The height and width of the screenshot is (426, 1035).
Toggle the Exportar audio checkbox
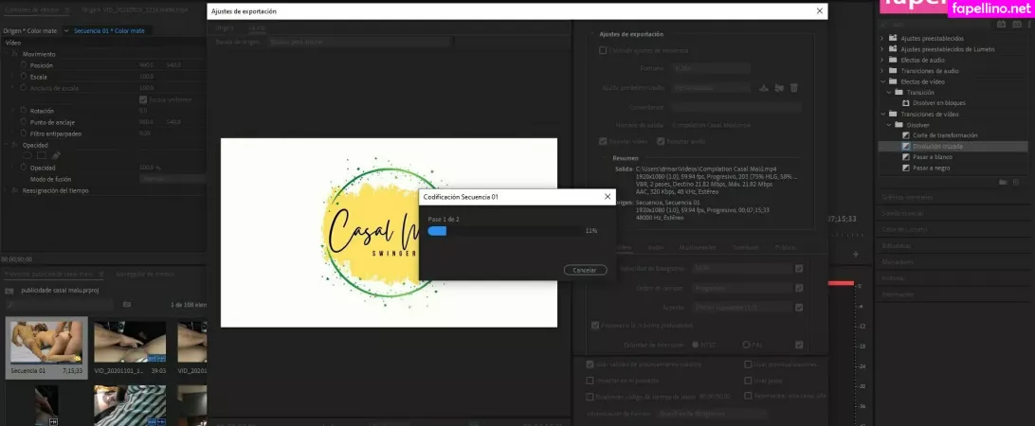[x=661, y=141]
